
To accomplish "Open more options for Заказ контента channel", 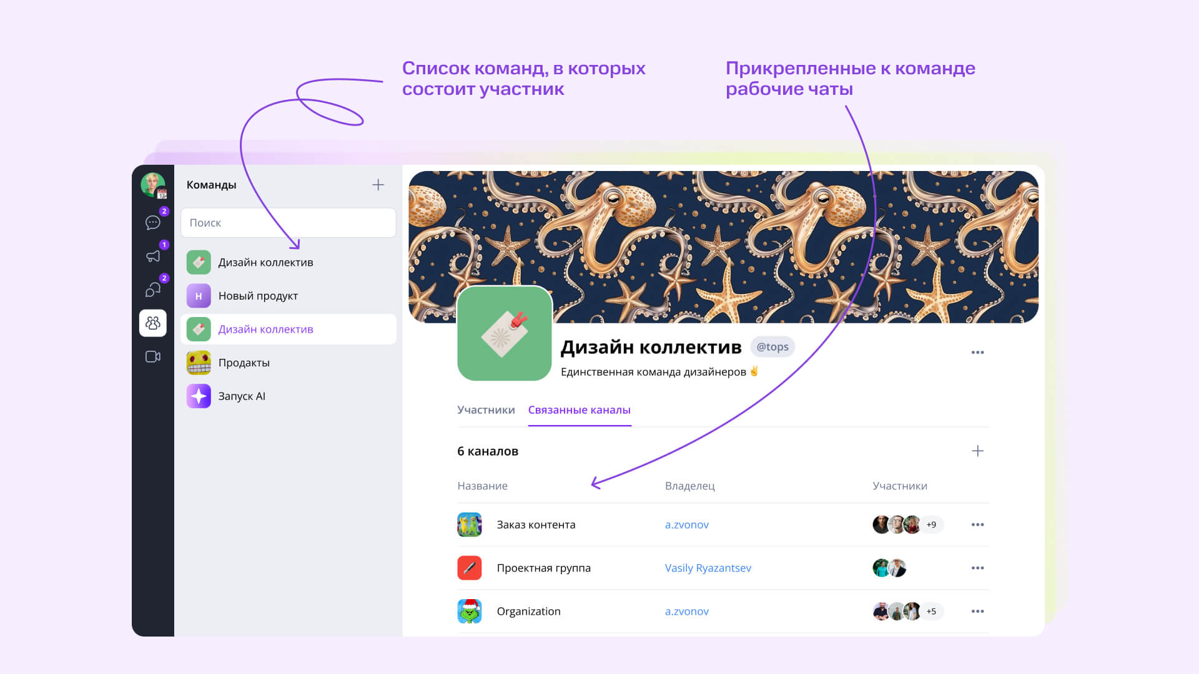I will click(977, 525).
